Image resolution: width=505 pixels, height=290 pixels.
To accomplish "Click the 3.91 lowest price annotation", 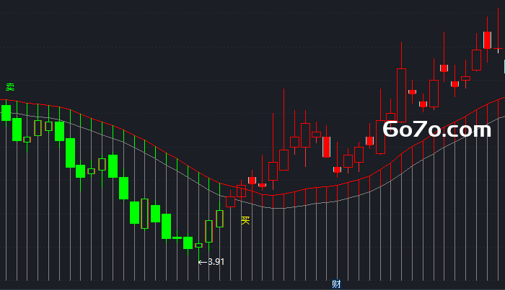I will point(211,262).
